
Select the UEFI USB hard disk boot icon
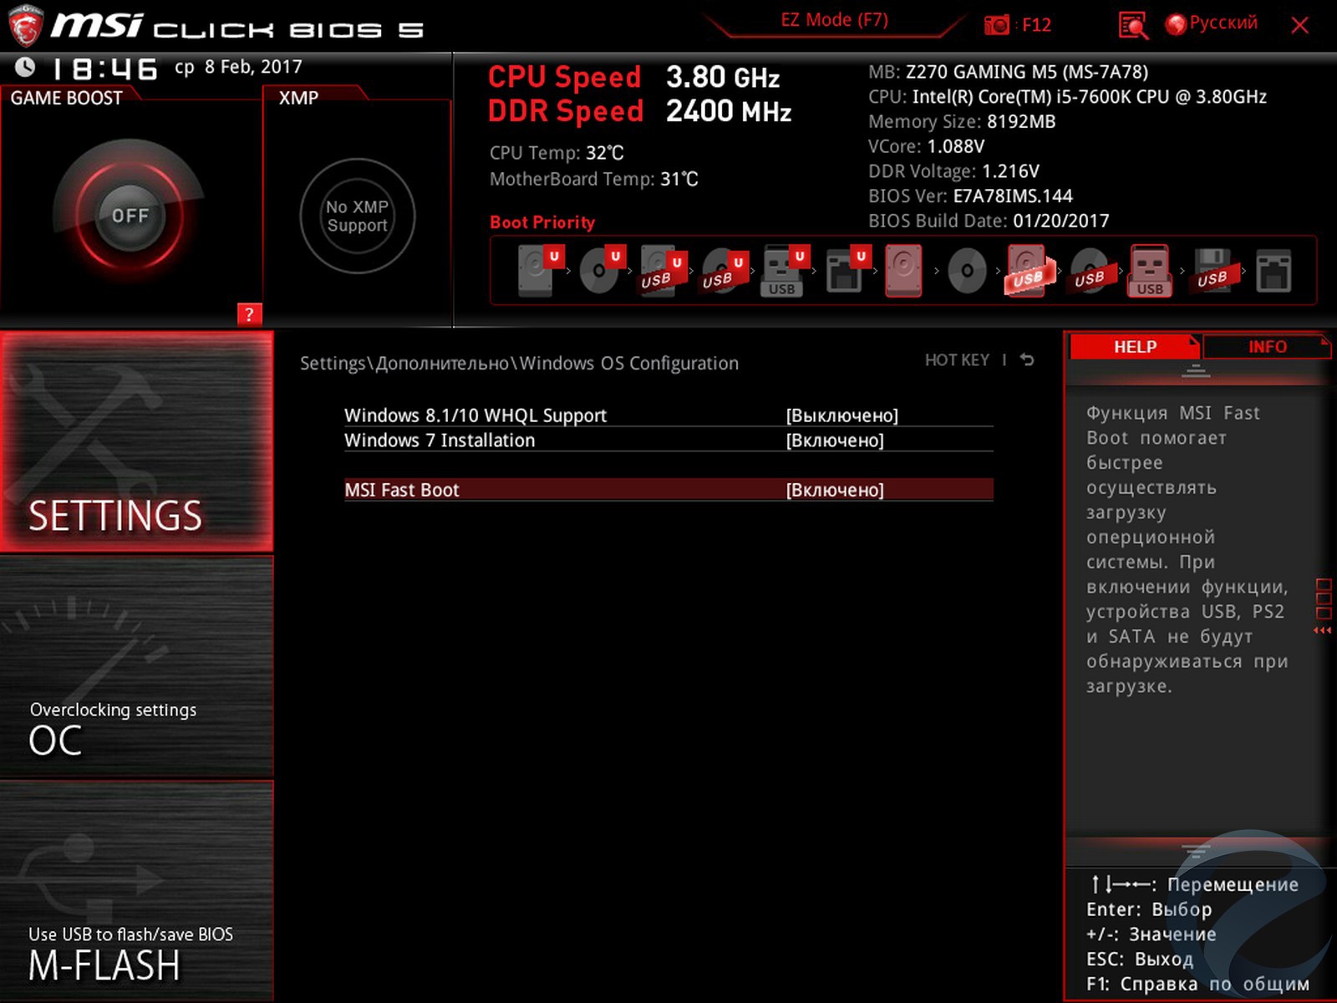[x=663, y=270]
